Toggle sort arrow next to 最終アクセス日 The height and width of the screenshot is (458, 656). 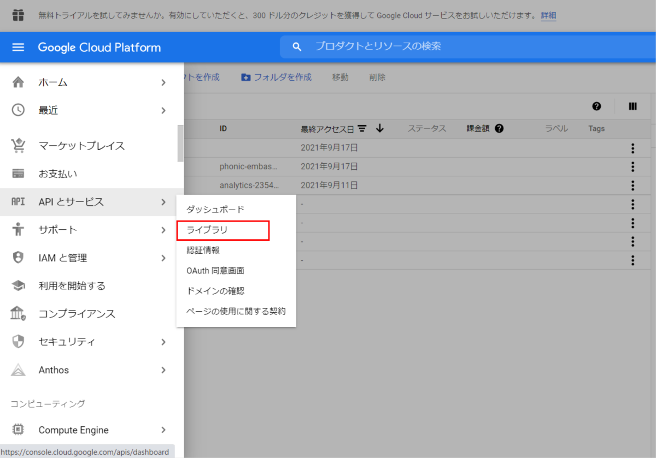click(x=380, y=129)
